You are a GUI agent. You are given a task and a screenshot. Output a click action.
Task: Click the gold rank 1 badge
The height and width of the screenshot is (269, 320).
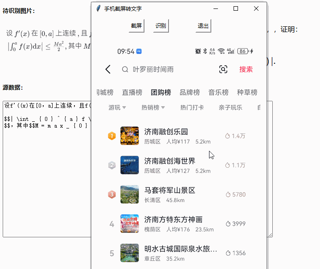tap(112, 136)
